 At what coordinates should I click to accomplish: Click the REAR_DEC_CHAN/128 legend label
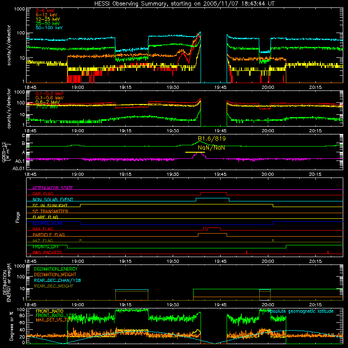(57, 280)
